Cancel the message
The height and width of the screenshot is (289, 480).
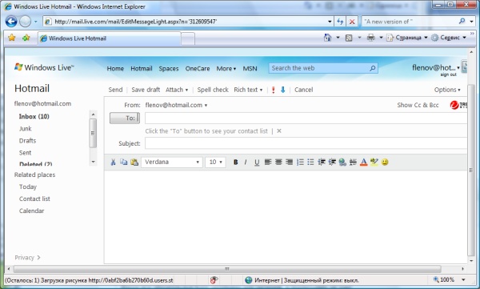(304, 90)
